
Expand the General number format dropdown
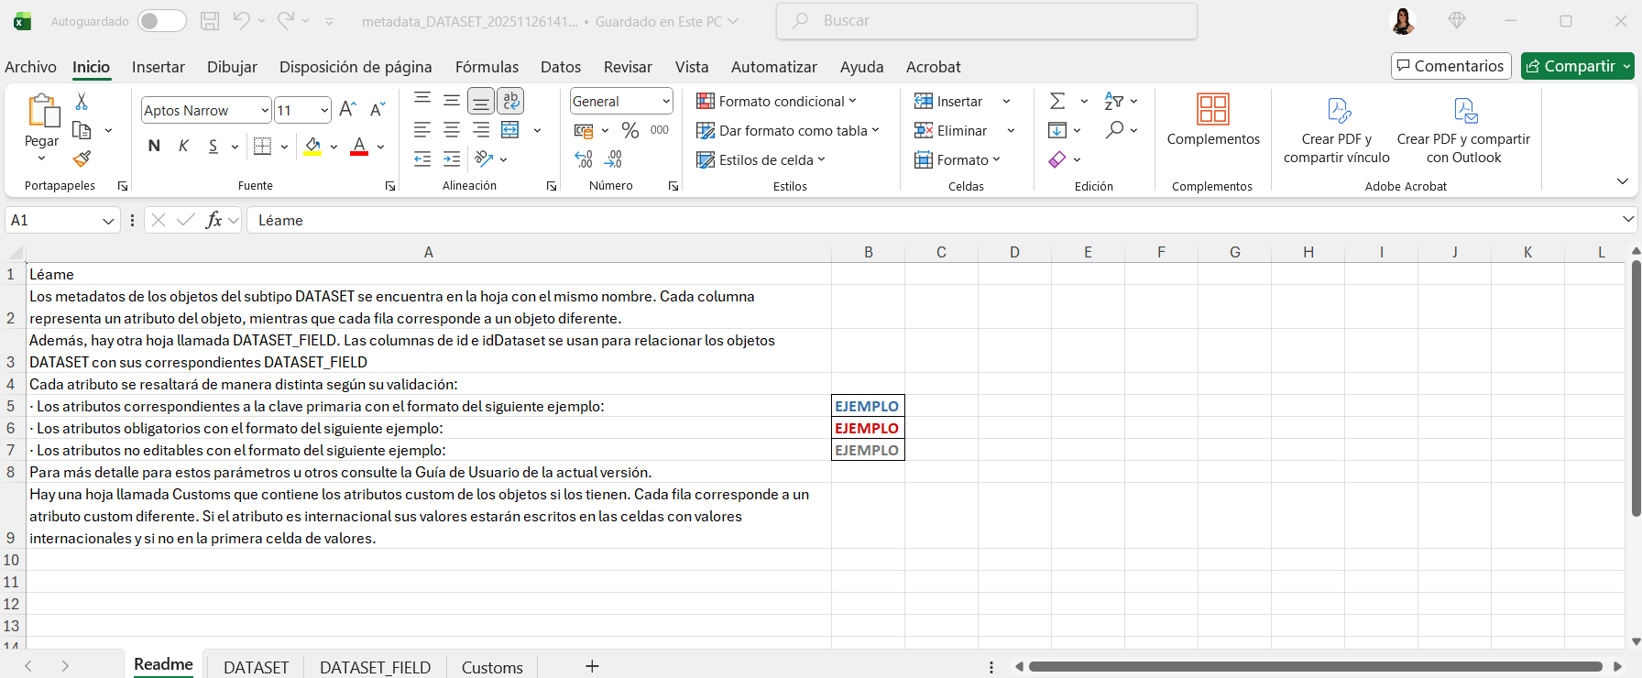[666, 102]
